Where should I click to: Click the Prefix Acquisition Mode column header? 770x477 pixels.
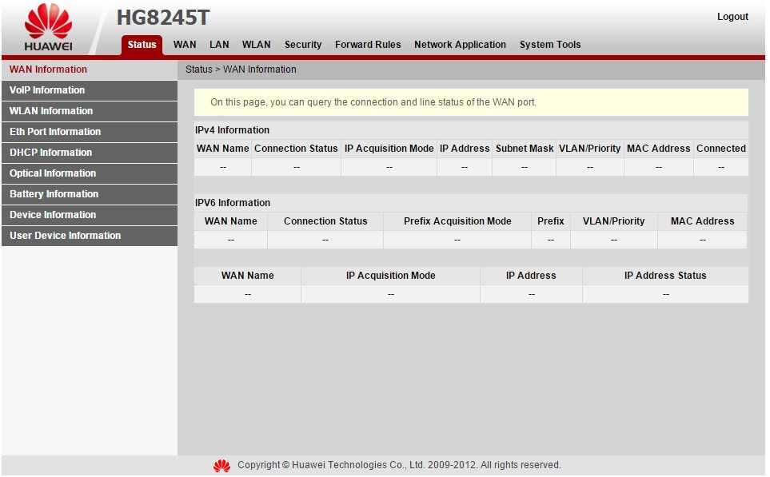pos(457,221)
